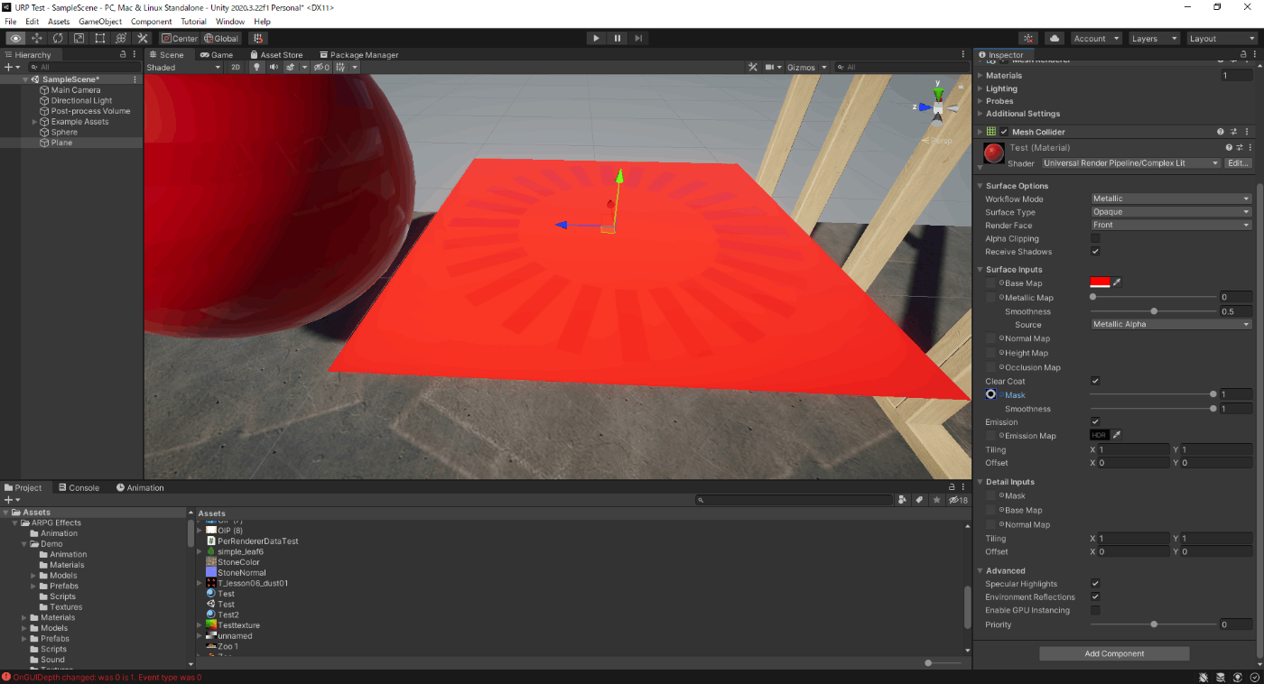
Task: Click the hidden objects count icon in Scene toolbar
Action: [321, 68]
